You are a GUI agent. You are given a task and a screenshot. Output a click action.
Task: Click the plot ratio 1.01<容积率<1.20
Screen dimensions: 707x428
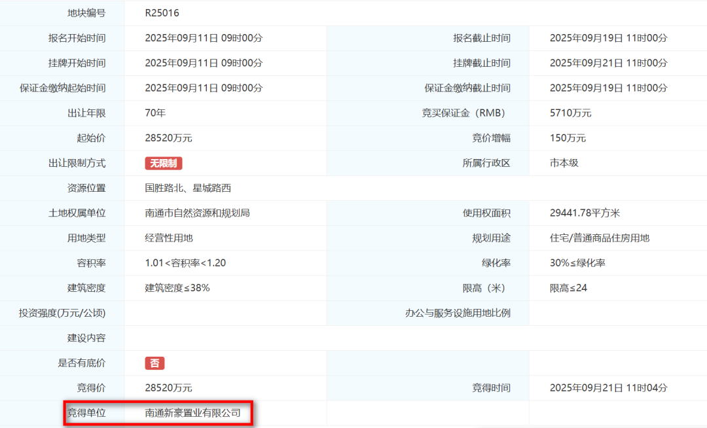pos(185,263)
